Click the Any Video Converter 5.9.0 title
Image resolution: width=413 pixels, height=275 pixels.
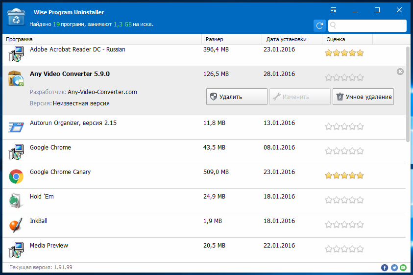tap(70, 74)
